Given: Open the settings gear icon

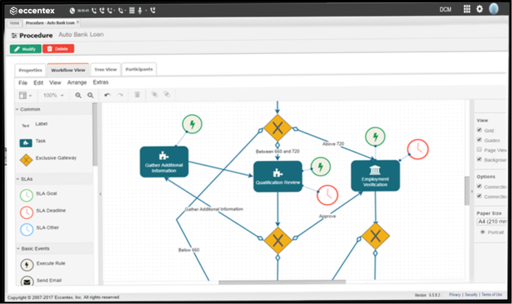Looking at the screenshot, I should (x=479, y=9).
